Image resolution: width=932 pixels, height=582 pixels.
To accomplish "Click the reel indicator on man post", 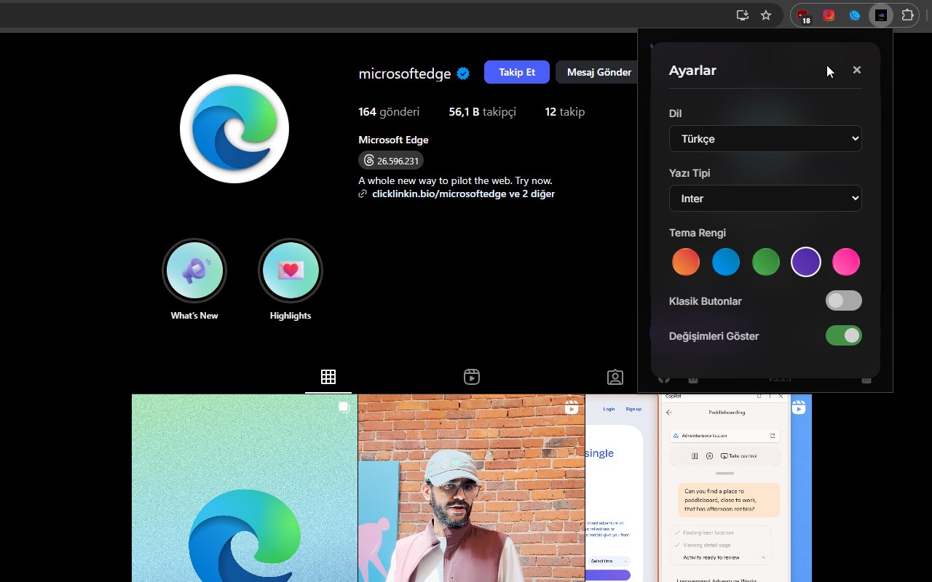I will click(572, 407).
